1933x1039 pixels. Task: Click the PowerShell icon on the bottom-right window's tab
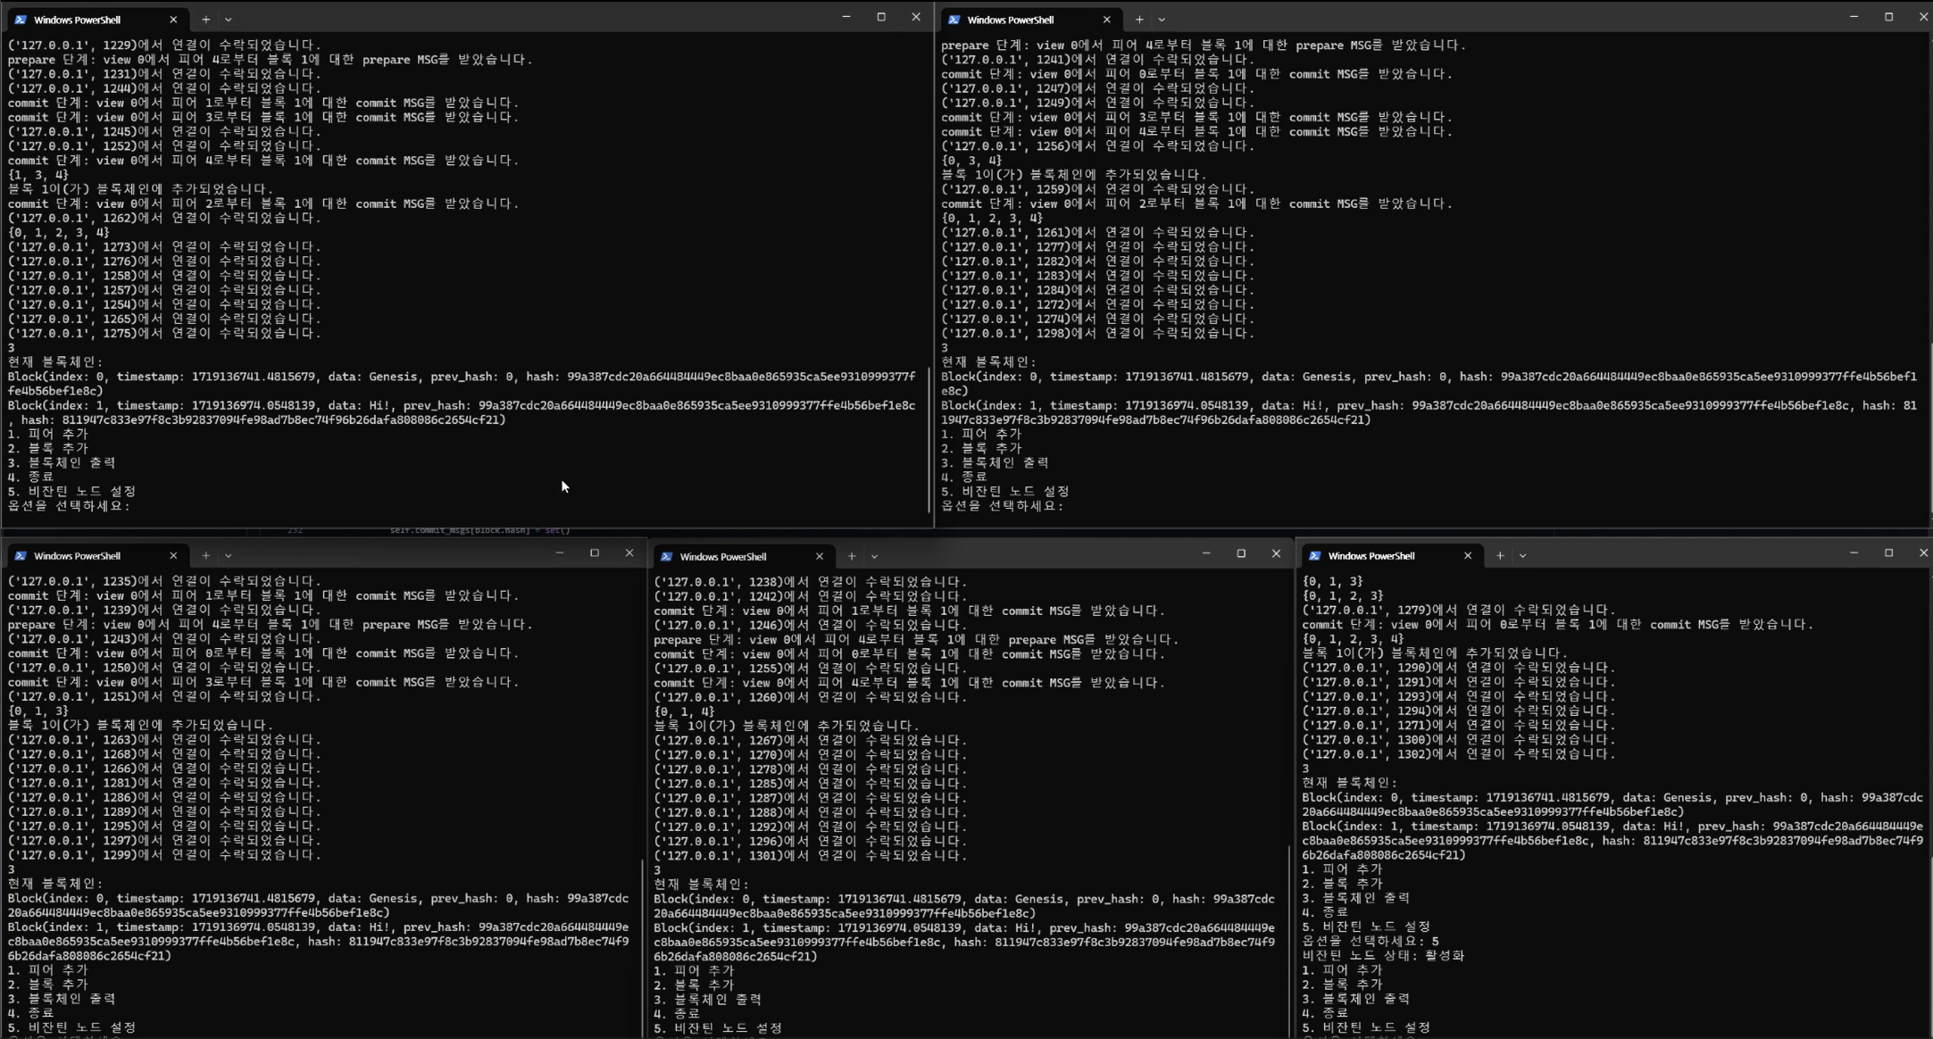[1314, 555]
